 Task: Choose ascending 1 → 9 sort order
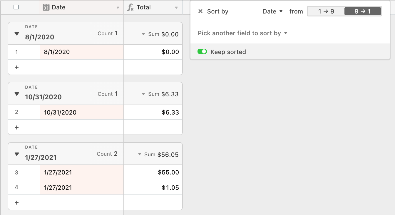pyautogui.click(x=326, y=11)
